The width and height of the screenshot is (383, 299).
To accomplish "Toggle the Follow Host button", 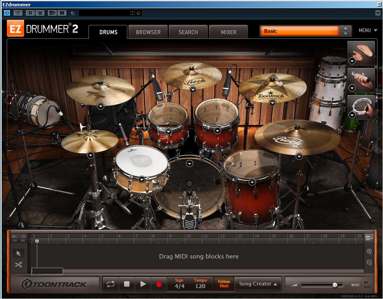I will (224, 284).
